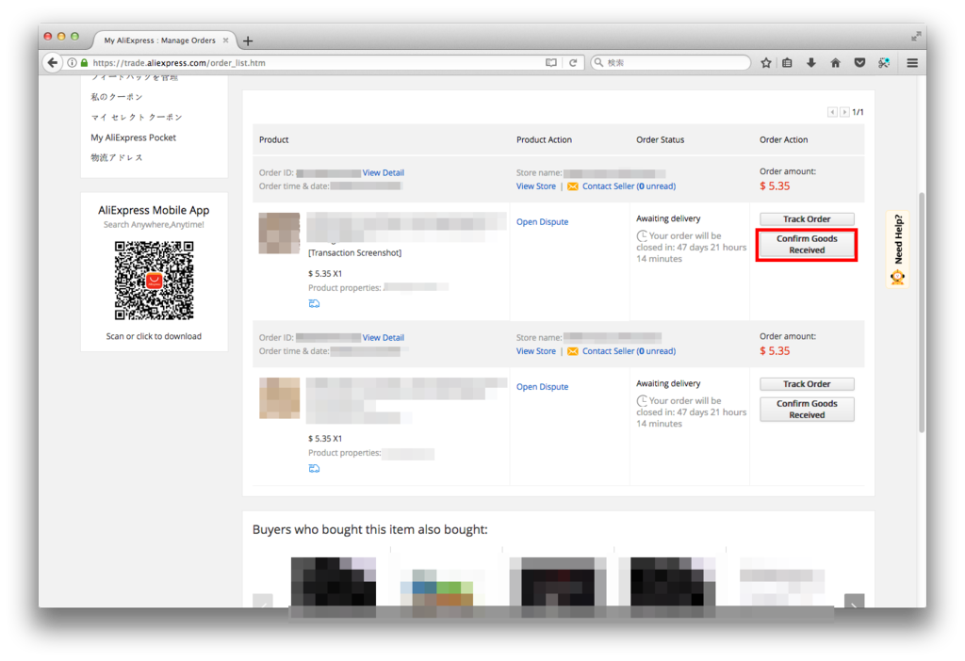Show next recommended items arrow
The height and width of the screenshot is (661, 965).
(854, 602)
